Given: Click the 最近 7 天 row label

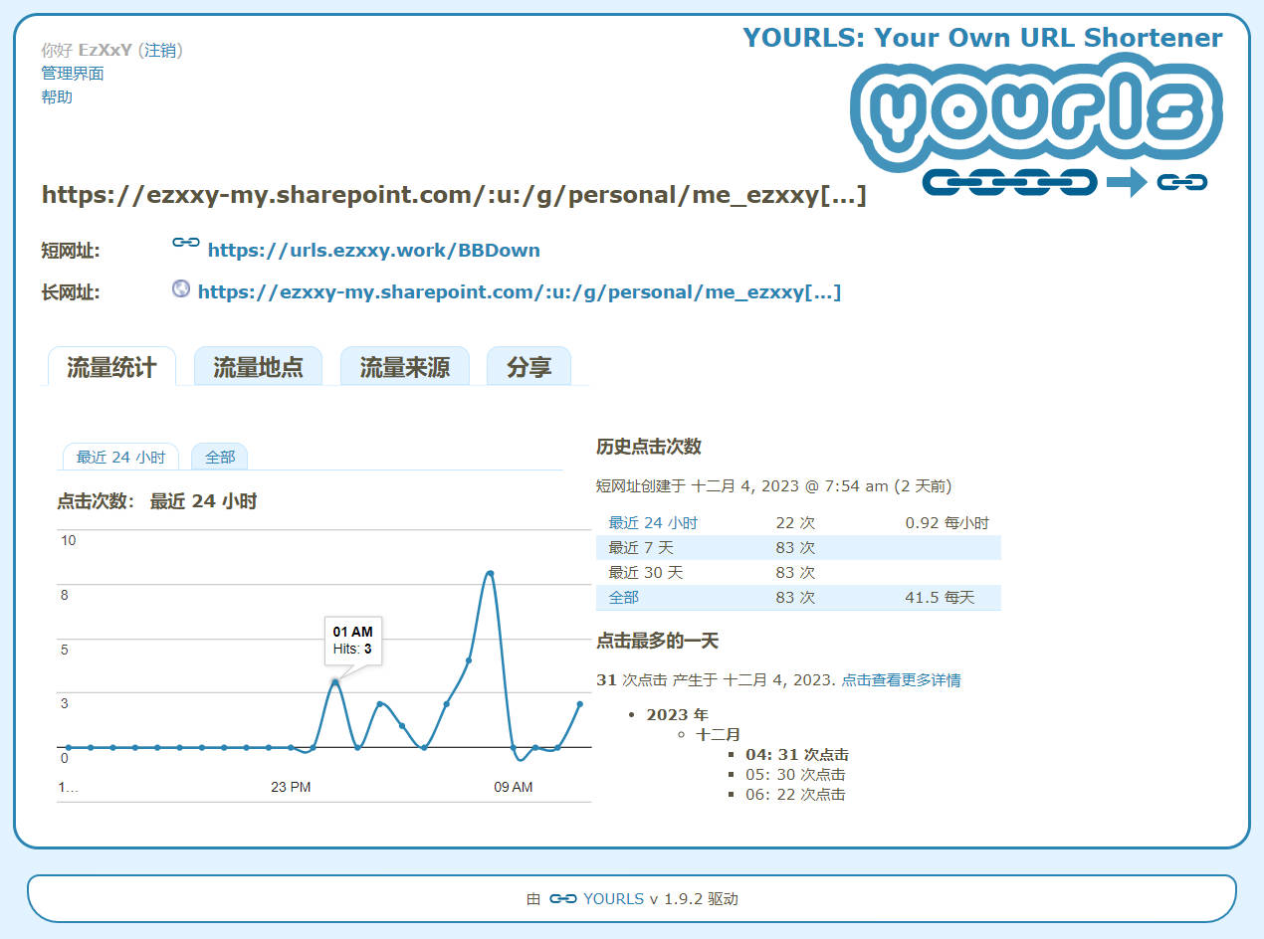Looking at the screenshot, I should pos(641,548).
